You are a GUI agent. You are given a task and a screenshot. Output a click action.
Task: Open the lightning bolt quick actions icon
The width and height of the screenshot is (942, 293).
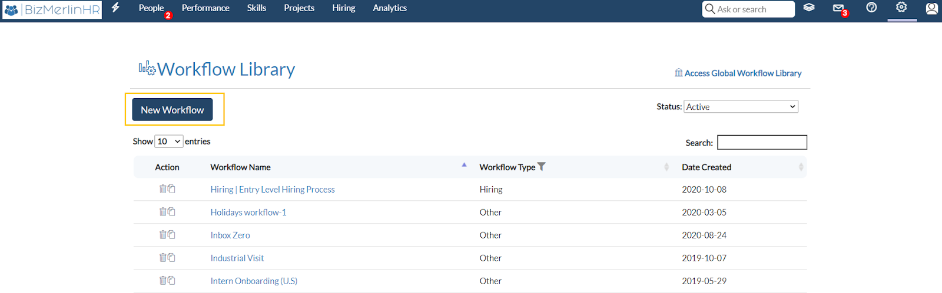click(115, 8)
